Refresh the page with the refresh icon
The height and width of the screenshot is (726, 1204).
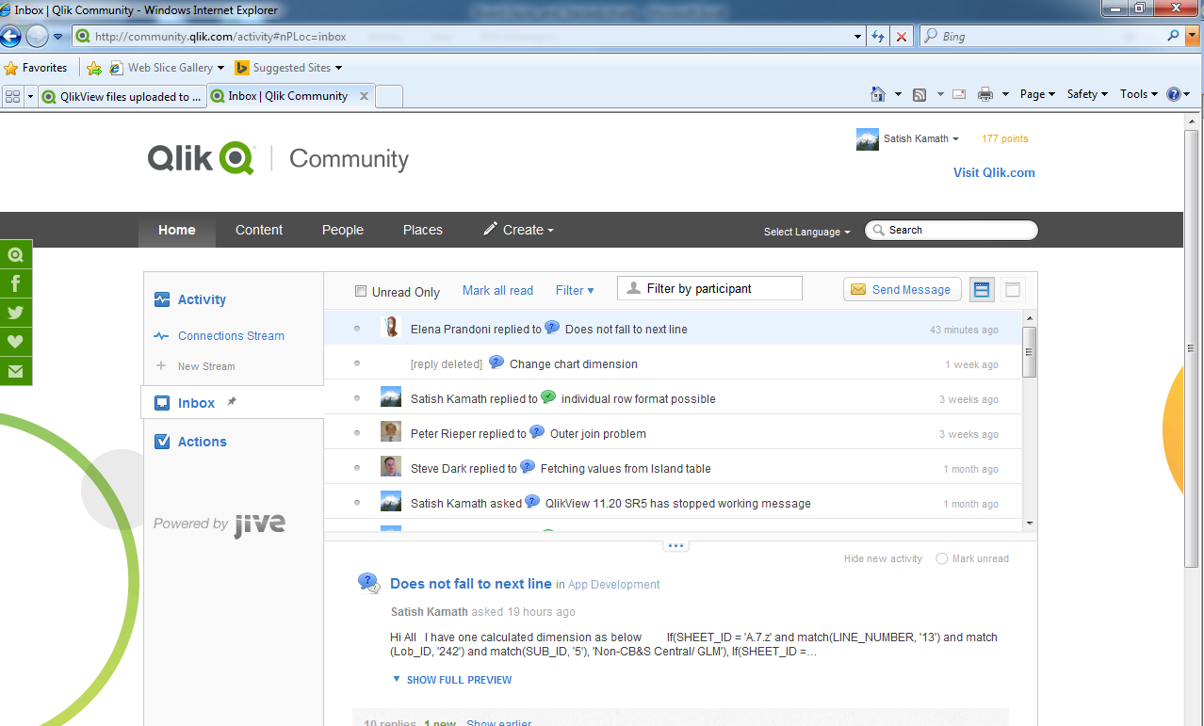pyautogui.click(x=878, y=37)
